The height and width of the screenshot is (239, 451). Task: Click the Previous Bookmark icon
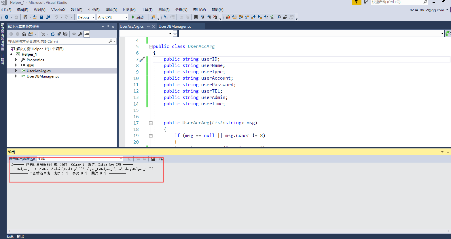tap(202, 17)
